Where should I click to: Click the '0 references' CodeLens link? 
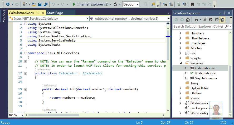point(42,70)
